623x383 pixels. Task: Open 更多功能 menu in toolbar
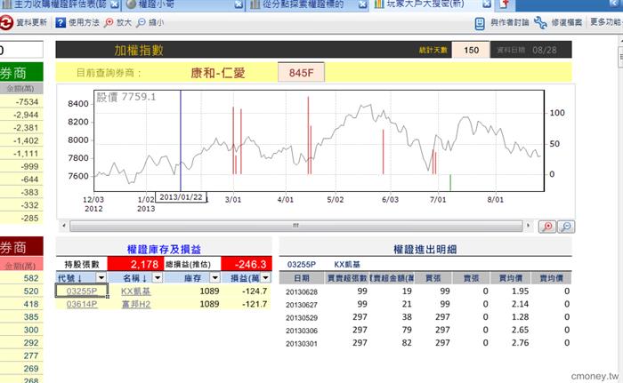click(x=606, y=22)
